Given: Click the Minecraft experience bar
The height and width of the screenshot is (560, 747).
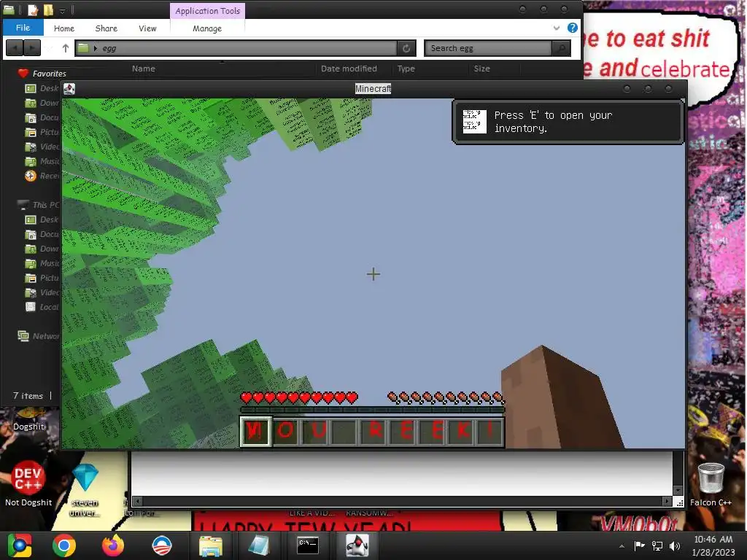Looking at the screenshot, I should 373,410.
